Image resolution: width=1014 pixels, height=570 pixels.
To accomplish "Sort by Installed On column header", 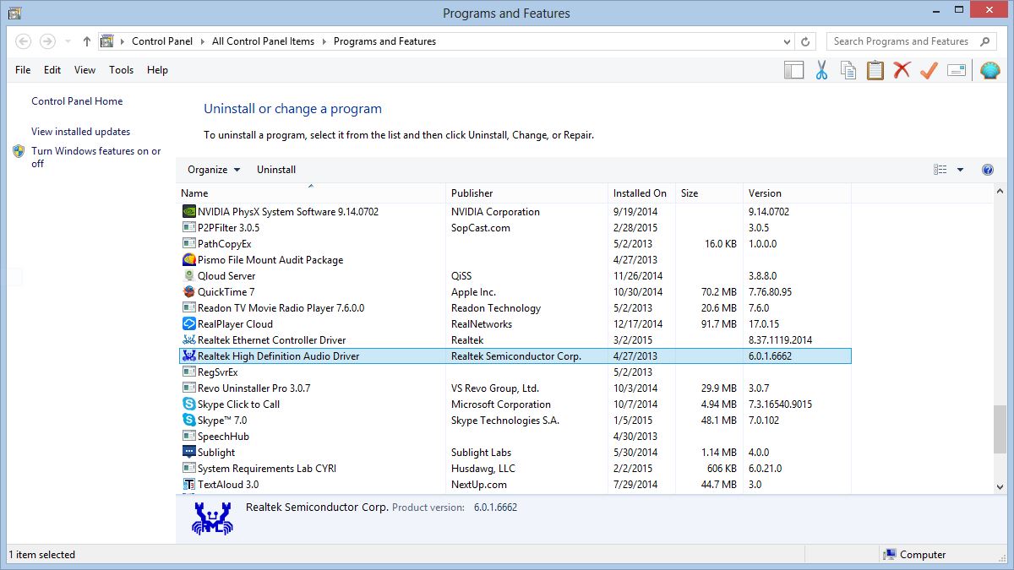I will pyautogui.click(x=642, y=193).
